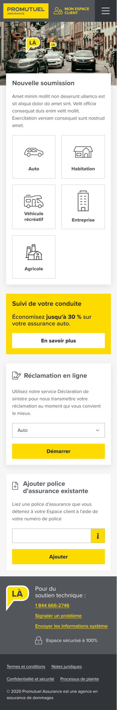Viewport: 117px width, 710px height.
Task: Select Véhicule récréatif motorhome tile
Action: tap(34, 207)
